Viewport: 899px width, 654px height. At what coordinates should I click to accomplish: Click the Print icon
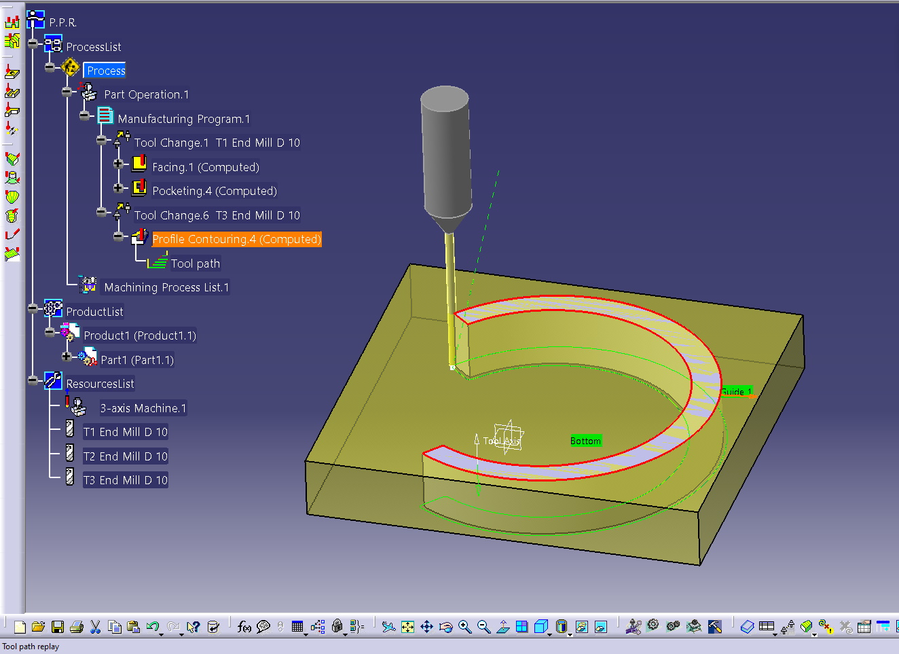[x=77, y=627]
